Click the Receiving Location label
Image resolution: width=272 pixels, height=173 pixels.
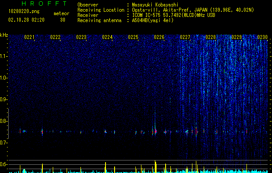tap(101, 10)
